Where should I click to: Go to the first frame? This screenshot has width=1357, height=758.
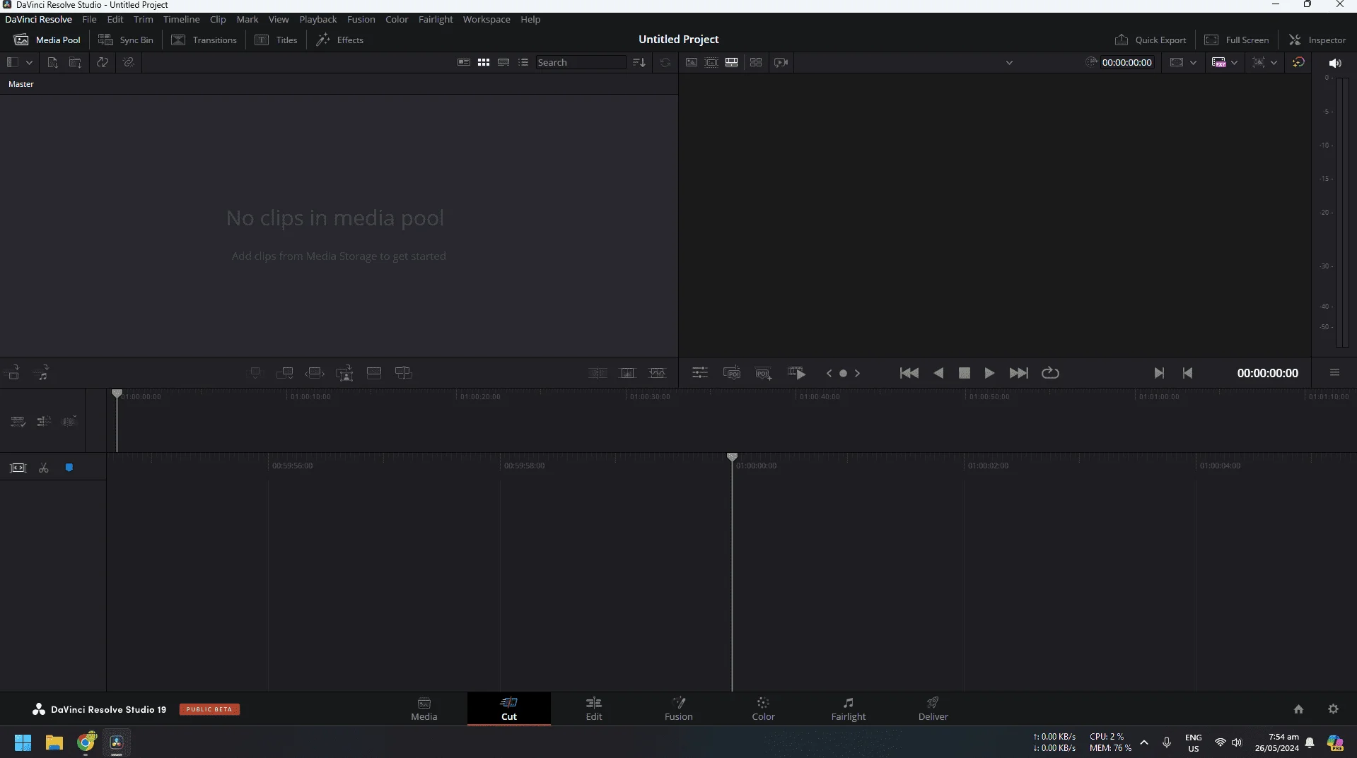coord(909,373)
